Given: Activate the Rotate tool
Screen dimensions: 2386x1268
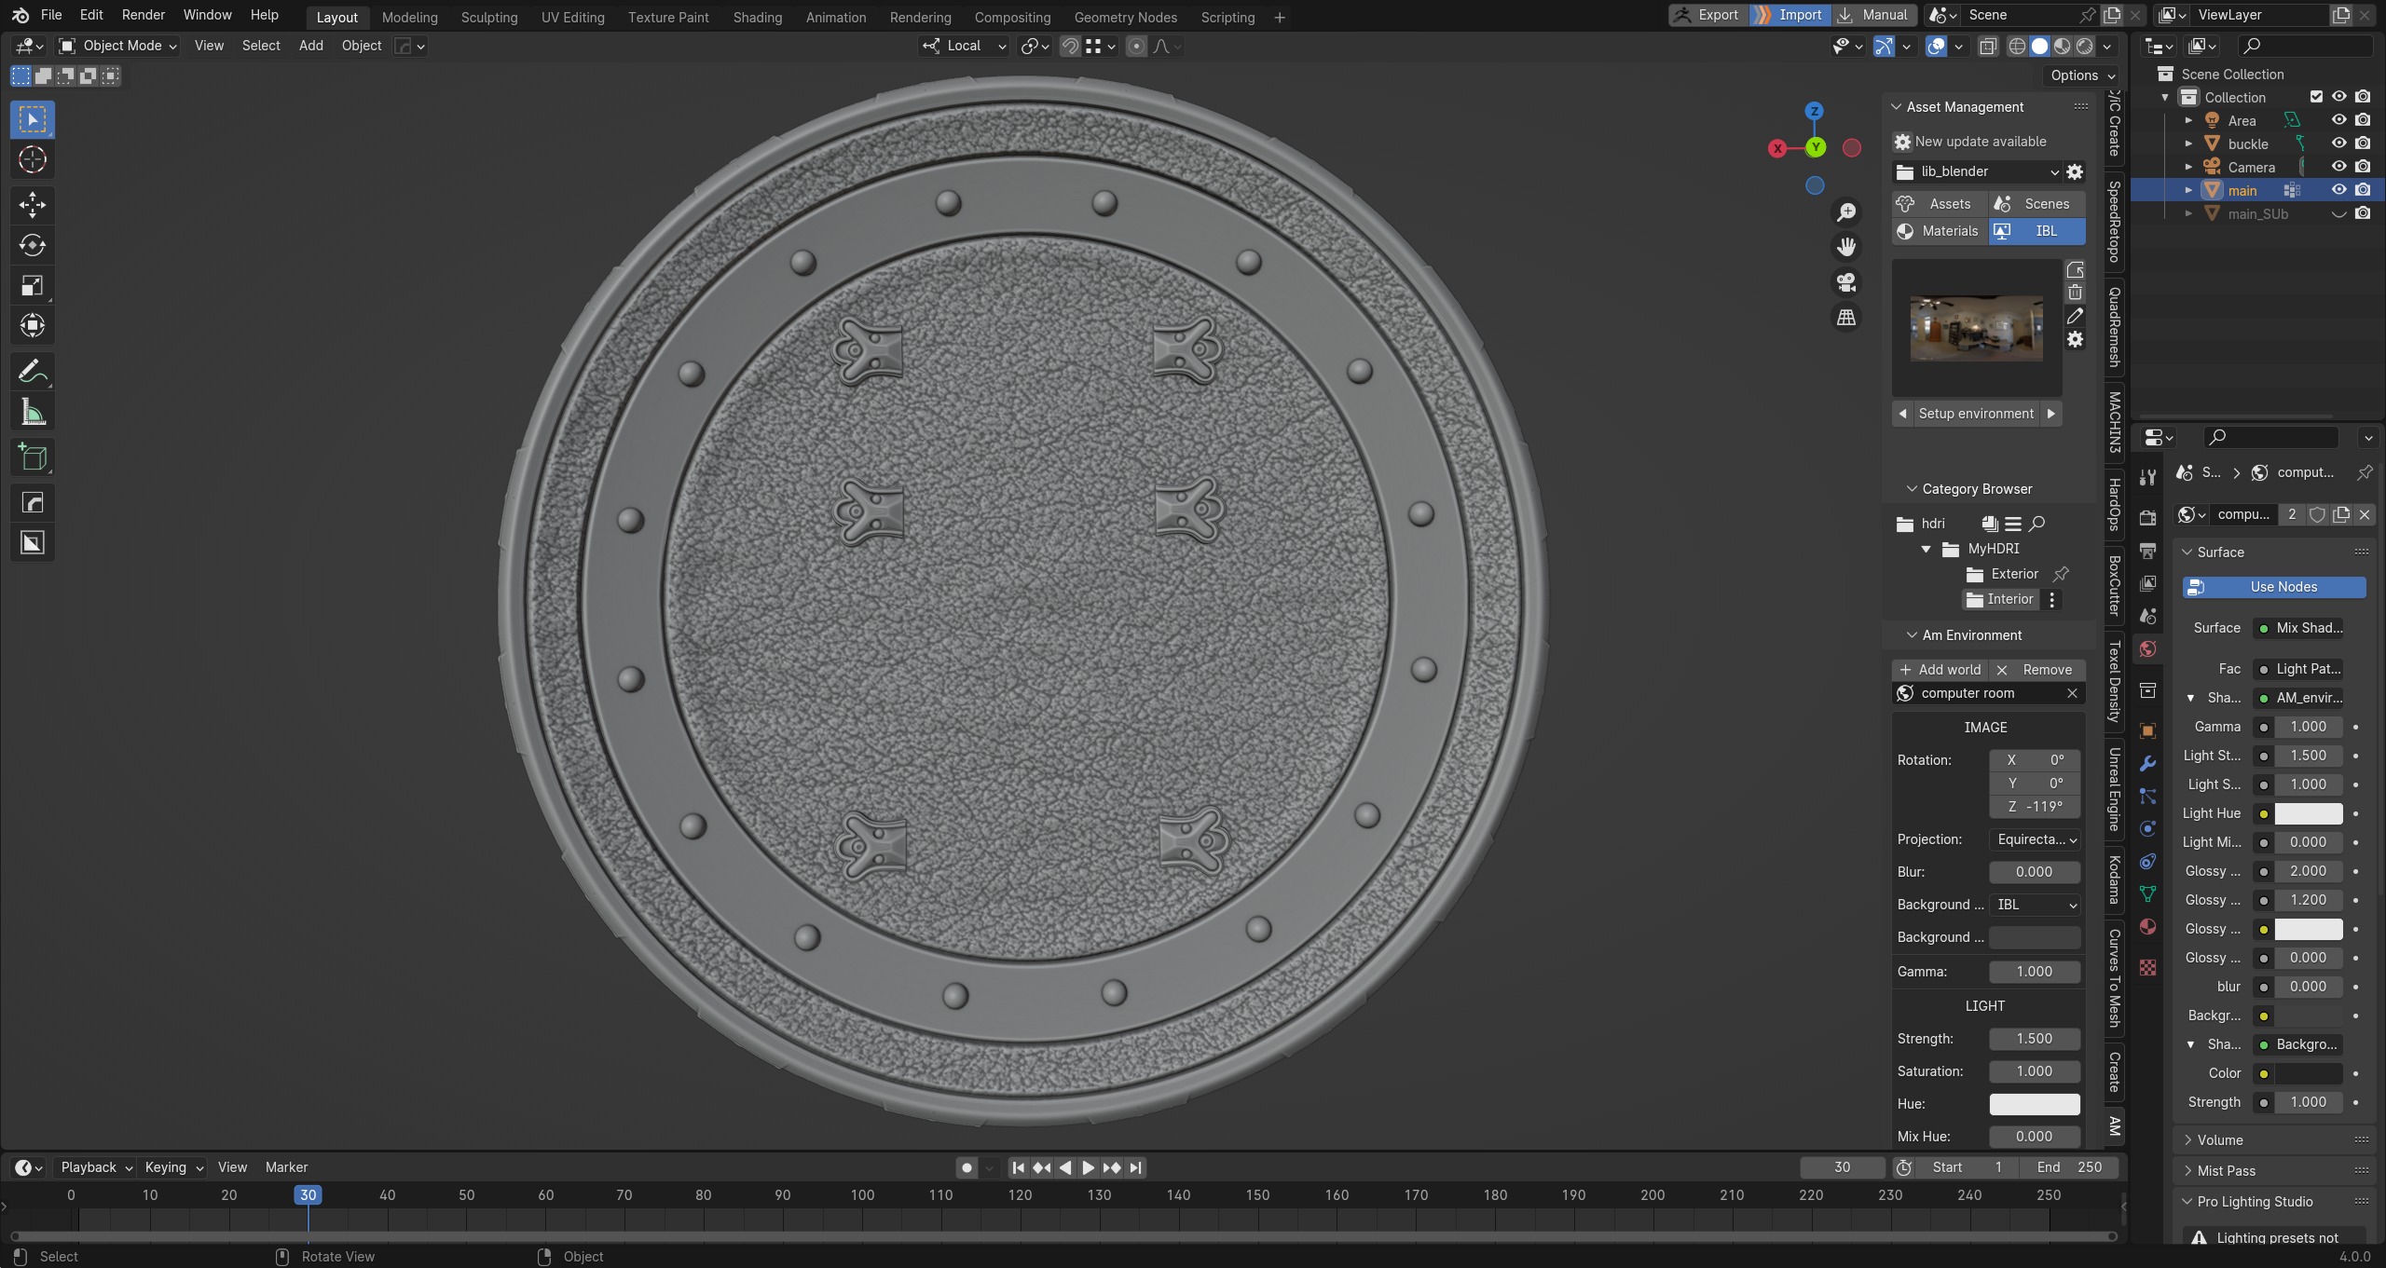Looking at the screenshot, I should coord(33,245).
